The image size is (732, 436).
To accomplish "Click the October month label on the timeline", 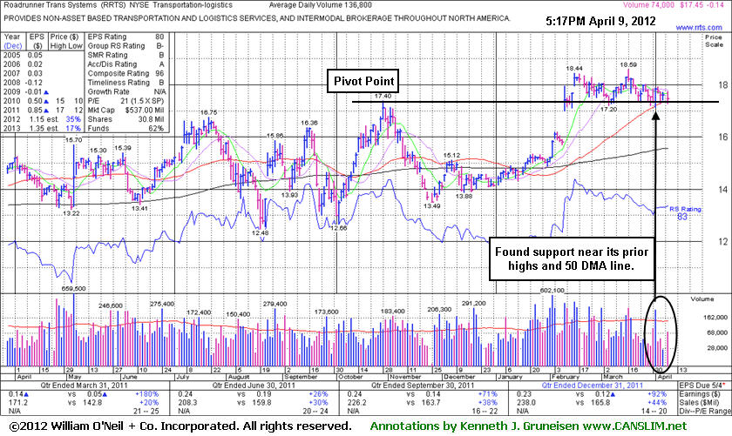I will [350, 377].
